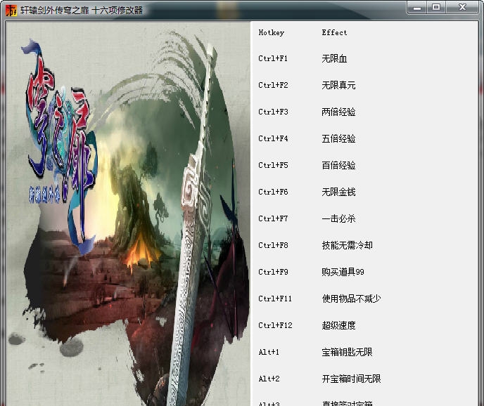This screenshot has width=484, height=406.
Task: Click the 'Hotkey' column header text
Action: click(272, 33)
